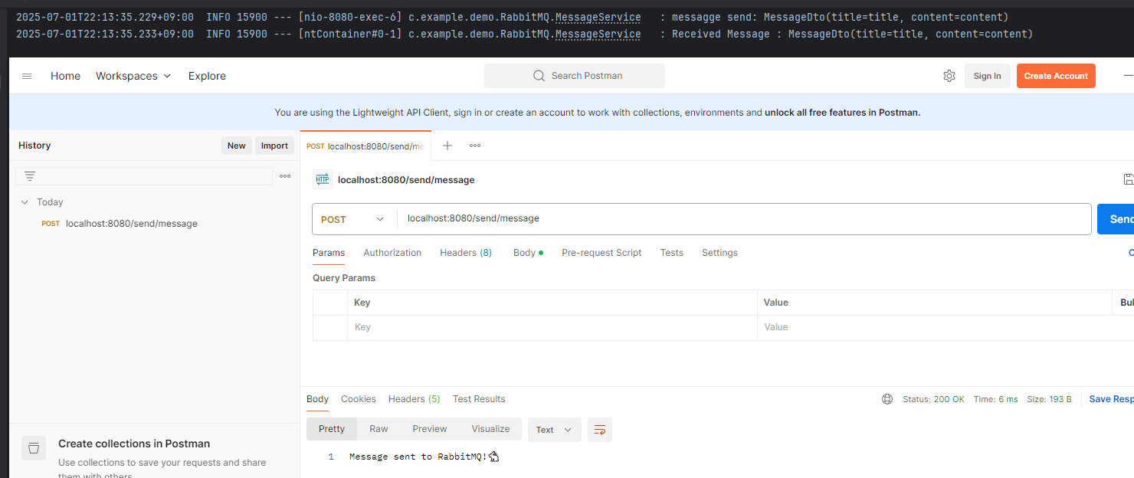Viewport: 1134px width, 478px height.
Task: Open the Test Results tab
Action: [x=479, y=399]
